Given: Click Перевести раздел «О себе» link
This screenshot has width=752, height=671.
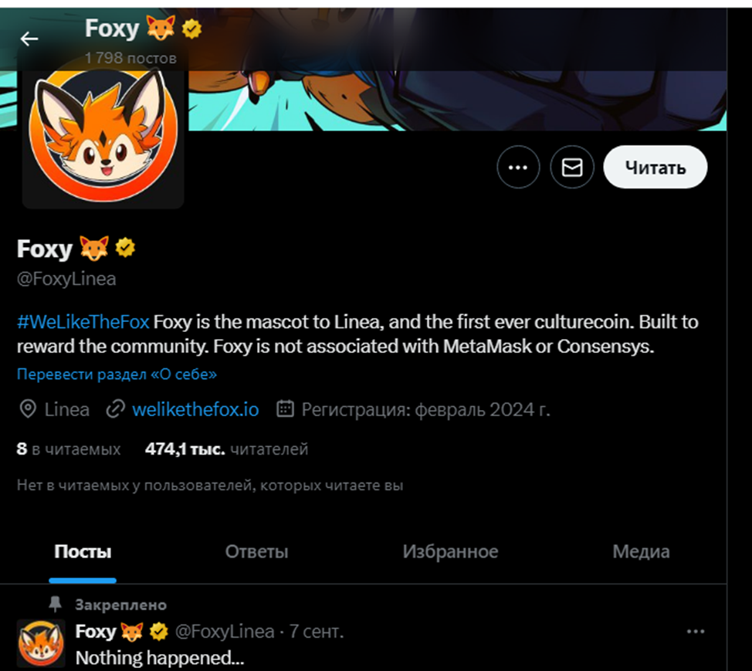Looking at the screenshot, I should point(117,374).
